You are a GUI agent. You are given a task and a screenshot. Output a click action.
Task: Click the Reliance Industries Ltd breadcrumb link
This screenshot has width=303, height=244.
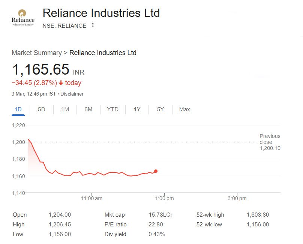103,53
